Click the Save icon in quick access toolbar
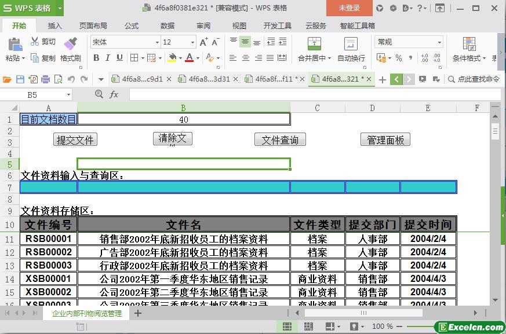 (20, 79)
